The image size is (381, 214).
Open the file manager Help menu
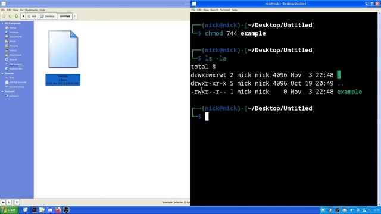(42, 10)
